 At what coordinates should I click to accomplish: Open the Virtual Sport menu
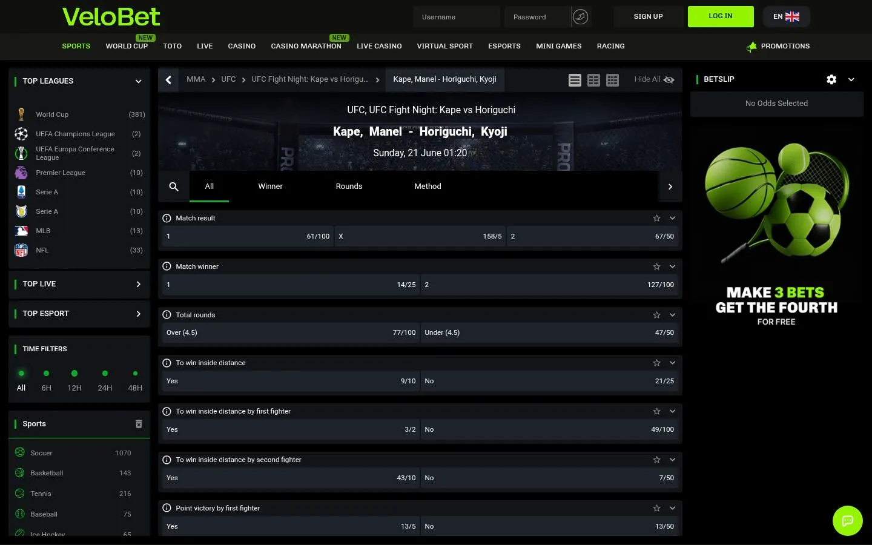[444, 46]
